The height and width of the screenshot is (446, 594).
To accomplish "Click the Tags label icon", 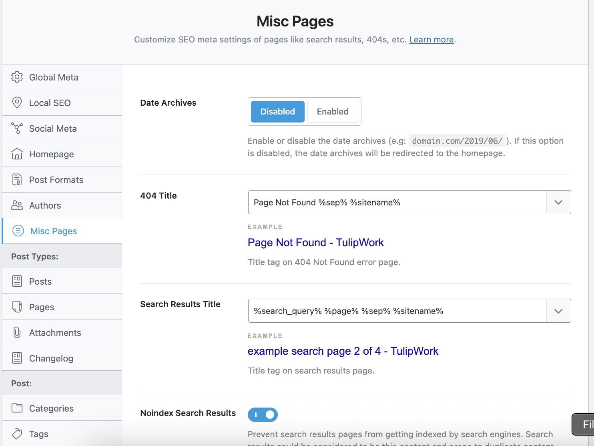I will point(17,434).
